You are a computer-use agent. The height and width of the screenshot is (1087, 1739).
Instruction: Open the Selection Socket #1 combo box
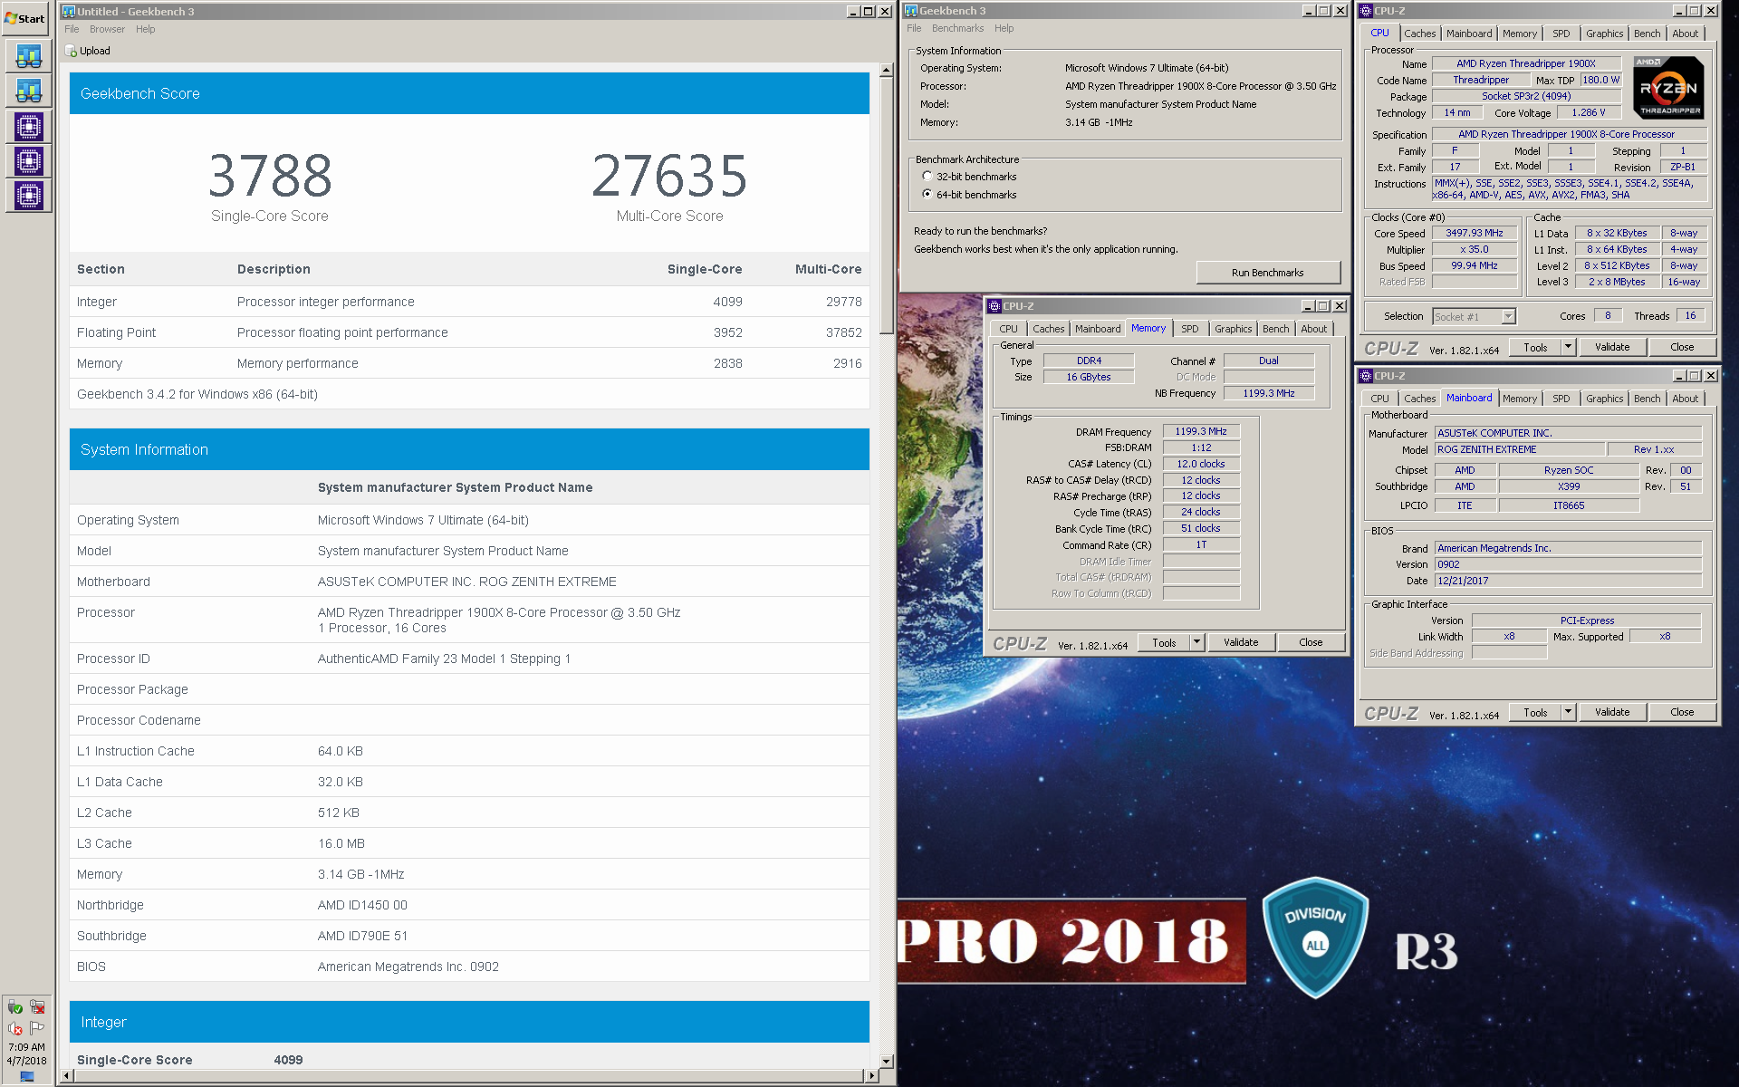click(1474, 316)
